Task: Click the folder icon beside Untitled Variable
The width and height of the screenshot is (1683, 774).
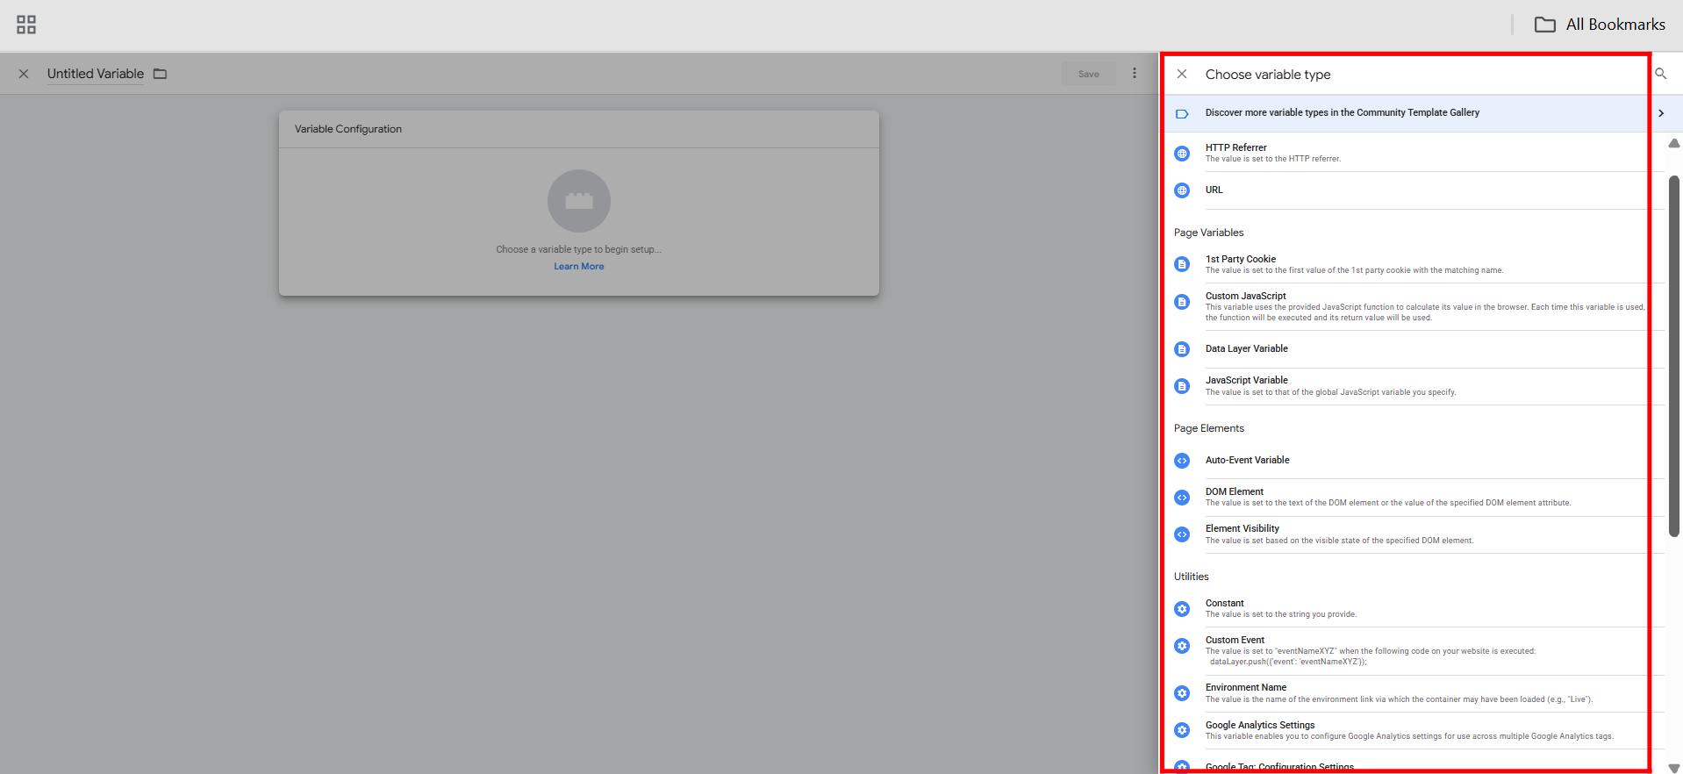Action: (x=160, y=74)
